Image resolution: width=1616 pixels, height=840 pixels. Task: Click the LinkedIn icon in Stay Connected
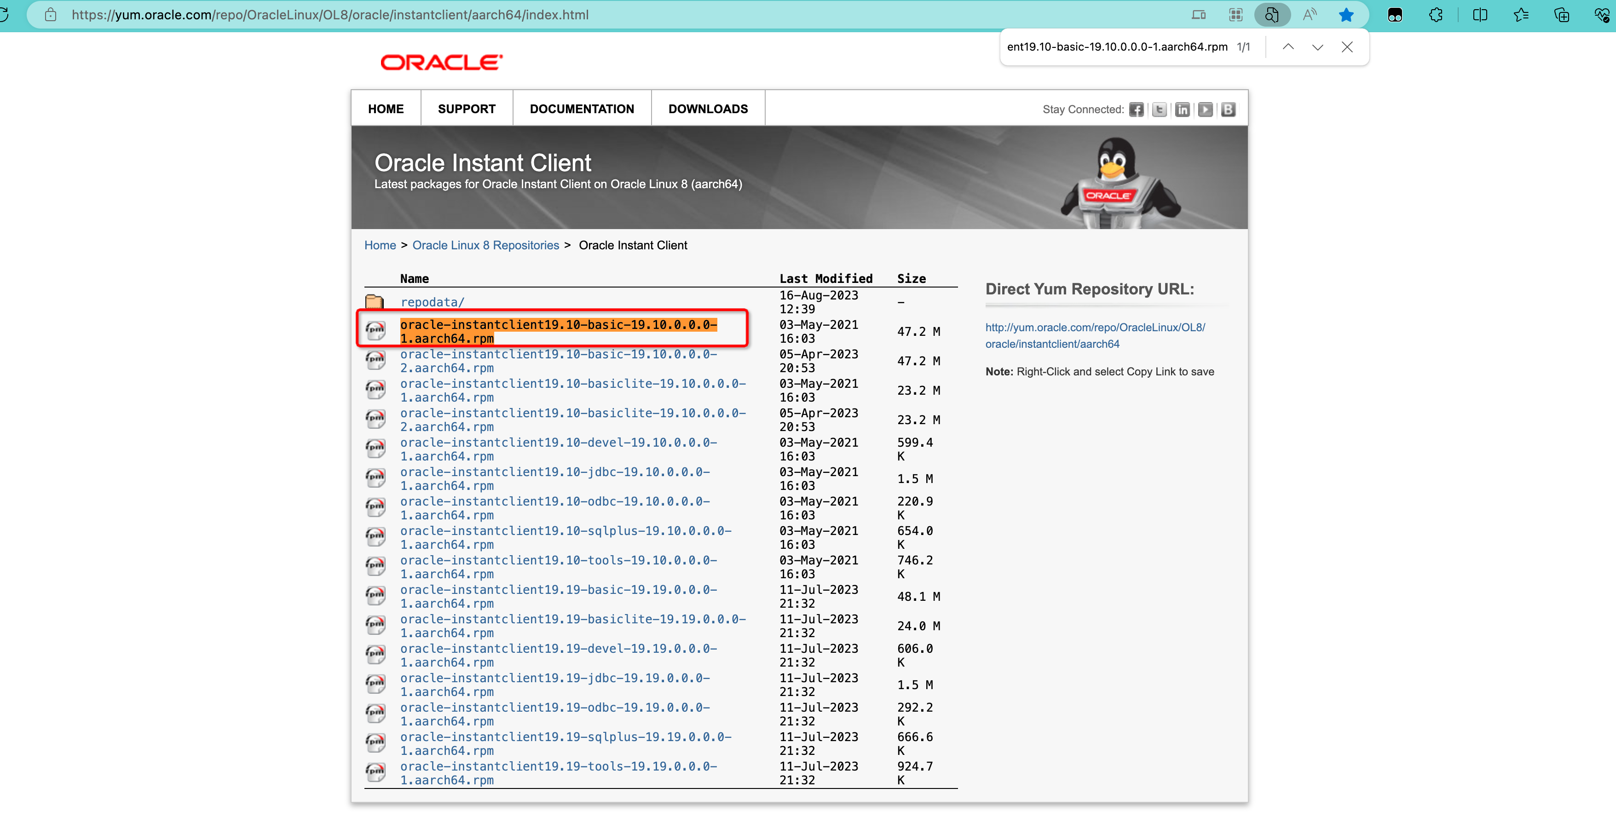pos(1183,110)
